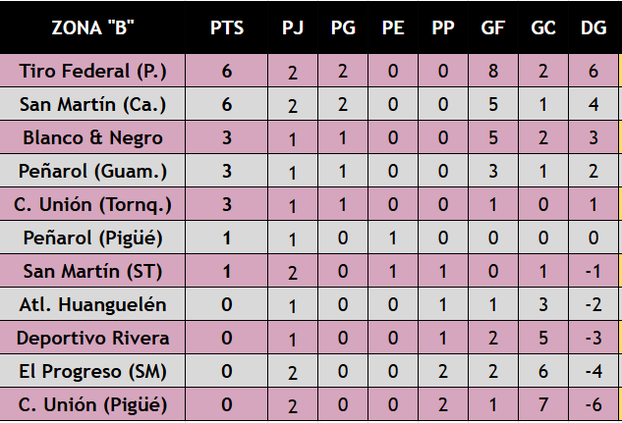Click the GF column header

point(493,27)
